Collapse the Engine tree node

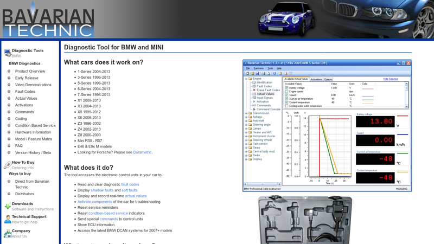246,79
